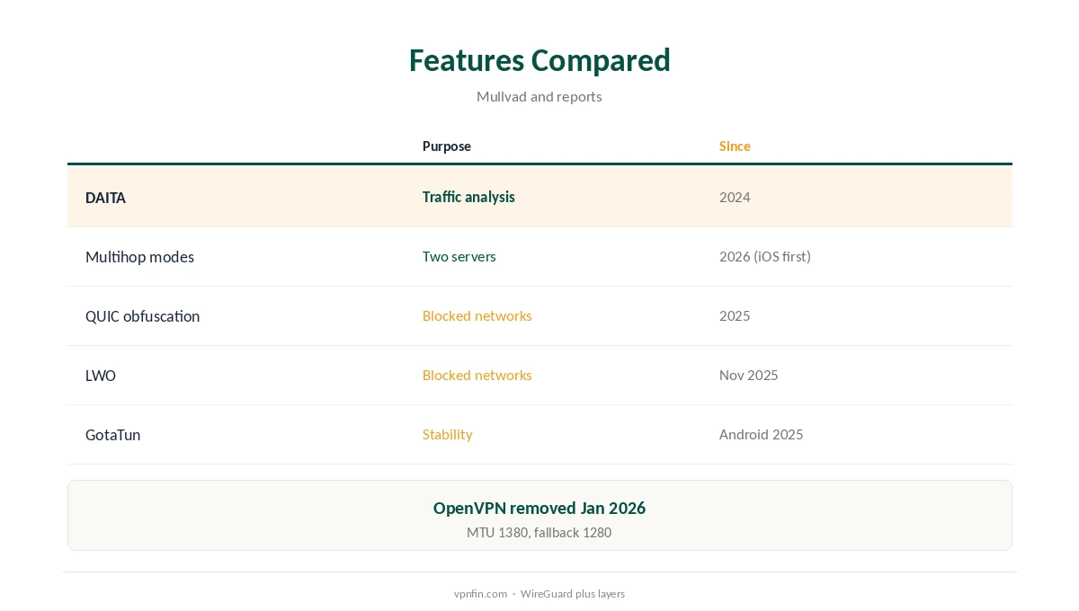The width and height of the screenshot is (1079, 611).
Task: Click the 'OpenVPN removed Jan 2026' callout title
Action: click(539, 508)
